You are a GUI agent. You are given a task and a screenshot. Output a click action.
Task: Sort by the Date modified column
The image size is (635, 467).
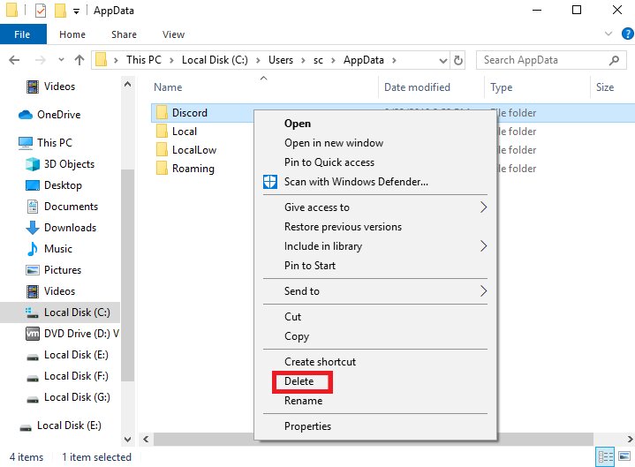(x=417, y=87)
